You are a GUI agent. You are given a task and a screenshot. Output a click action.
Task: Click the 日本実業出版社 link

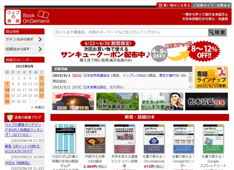(95, 87)
